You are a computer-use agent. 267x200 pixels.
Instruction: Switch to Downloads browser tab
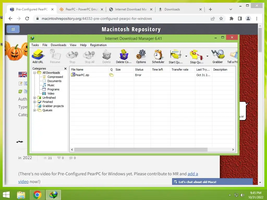[180, 9]
